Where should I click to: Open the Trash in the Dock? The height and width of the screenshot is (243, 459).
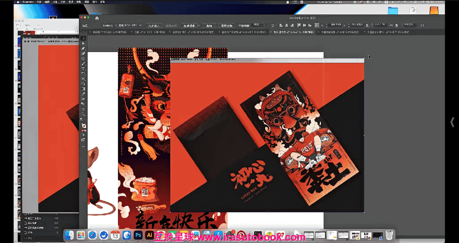tap(389, 235)
